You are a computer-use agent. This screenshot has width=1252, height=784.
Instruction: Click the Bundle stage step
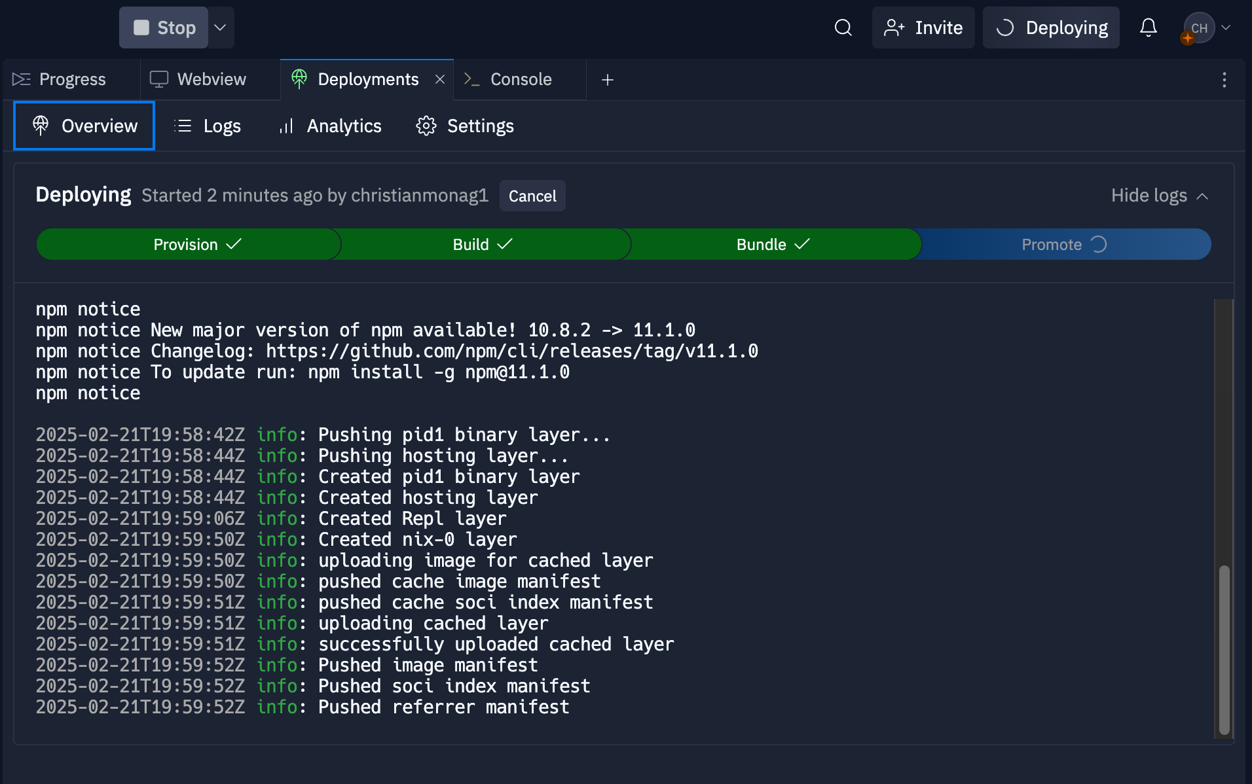[773, 244]
